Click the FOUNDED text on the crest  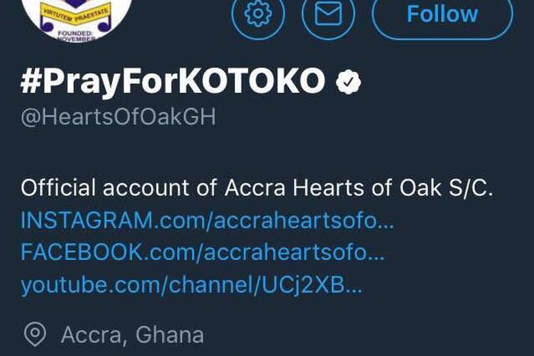point(76,34)
